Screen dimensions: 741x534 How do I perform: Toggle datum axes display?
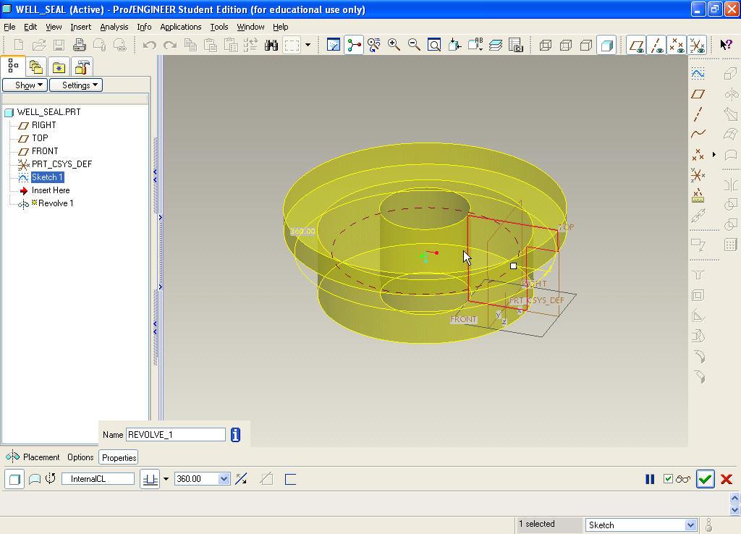tap(656, 45)
